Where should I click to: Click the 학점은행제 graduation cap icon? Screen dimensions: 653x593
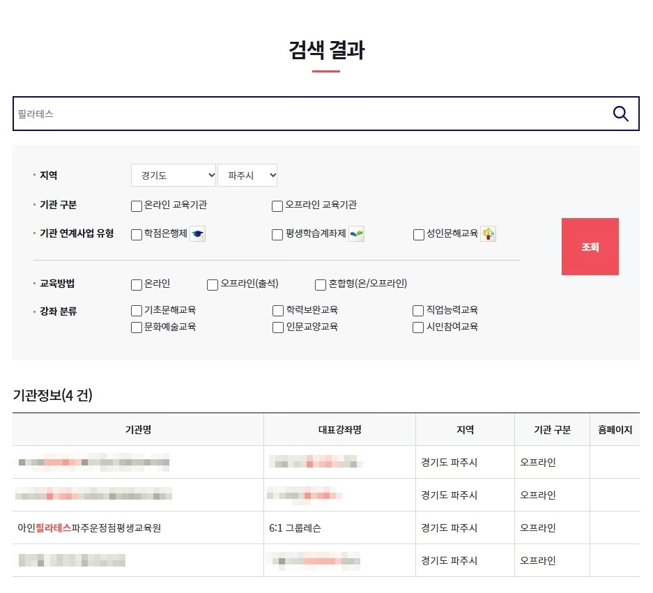198,234
